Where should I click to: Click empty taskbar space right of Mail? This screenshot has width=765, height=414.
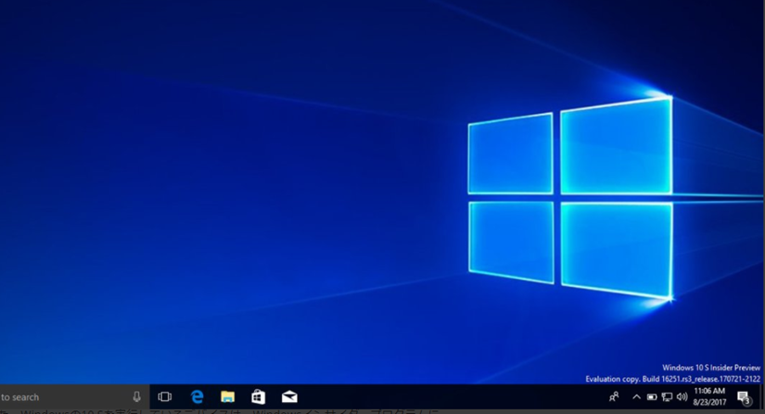point(445,397)
